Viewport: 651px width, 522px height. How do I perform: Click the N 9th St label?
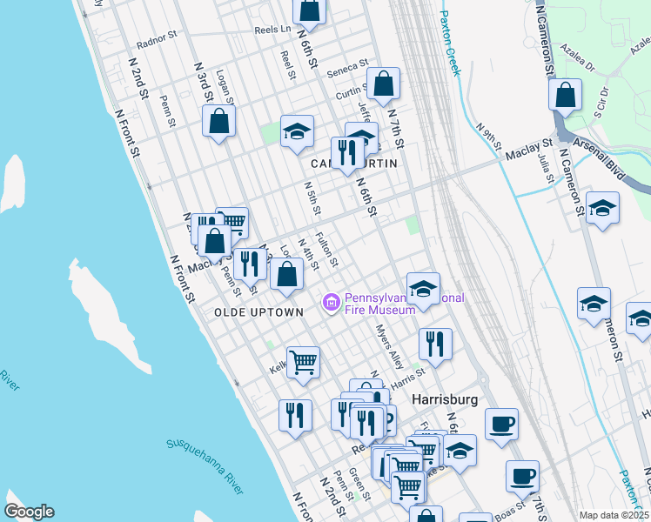[488, 136]
